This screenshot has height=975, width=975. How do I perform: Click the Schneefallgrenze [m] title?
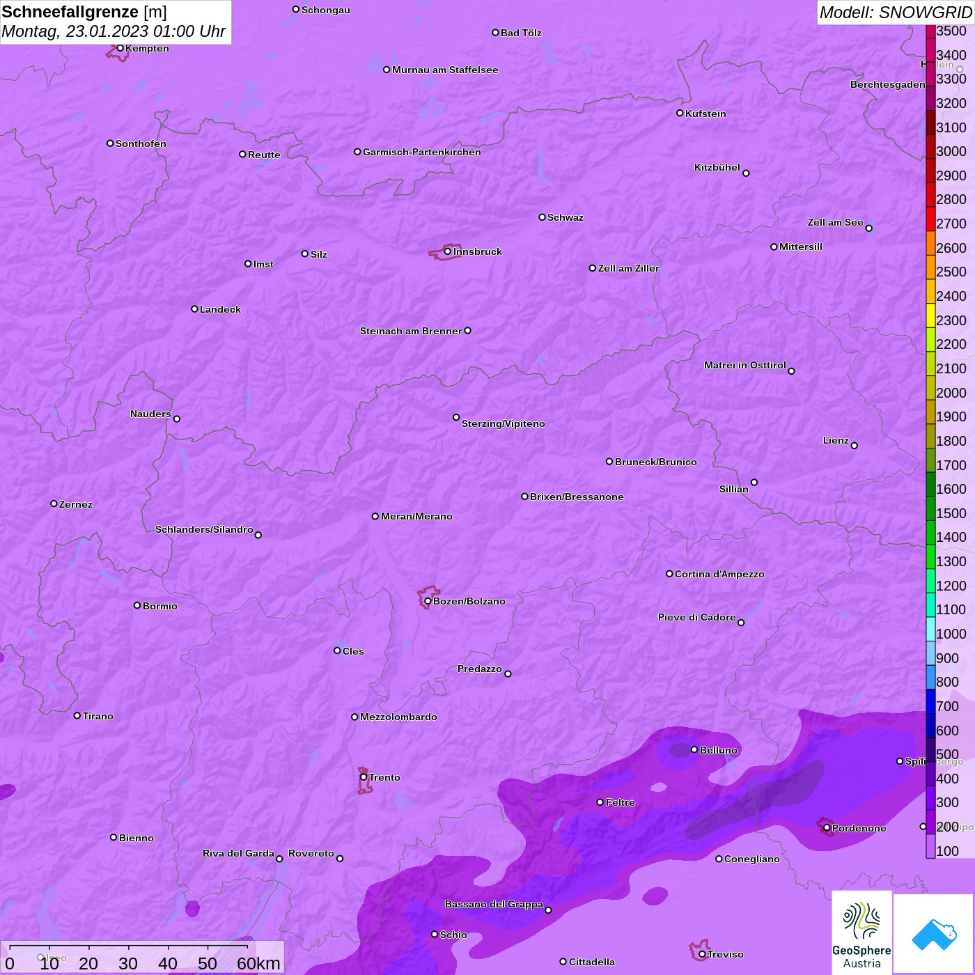84,12
